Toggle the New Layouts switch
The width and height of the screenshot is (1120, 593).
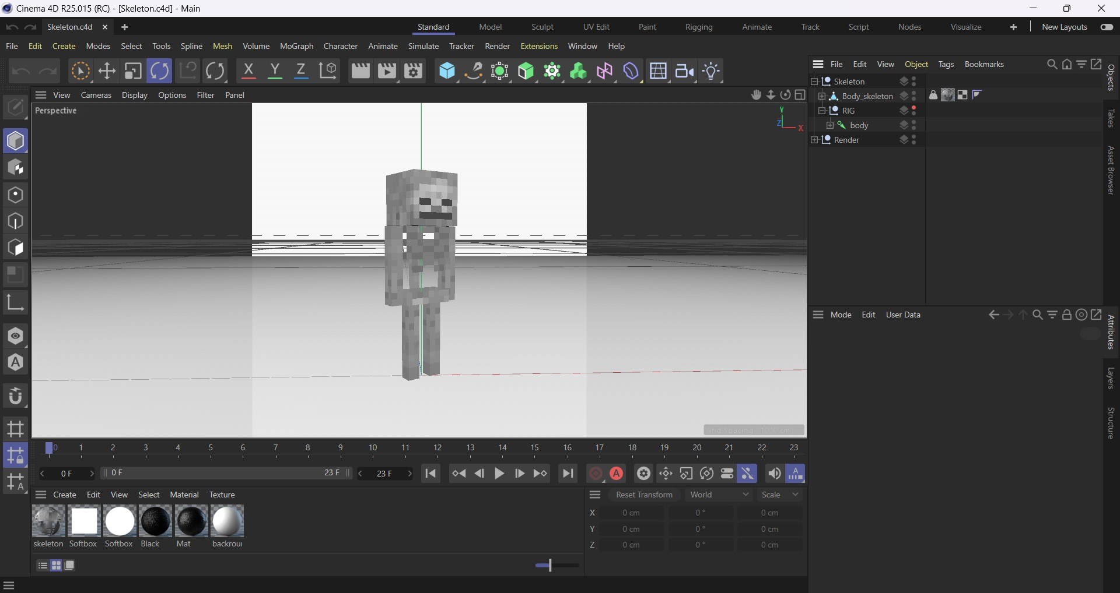pos(1107,27)
